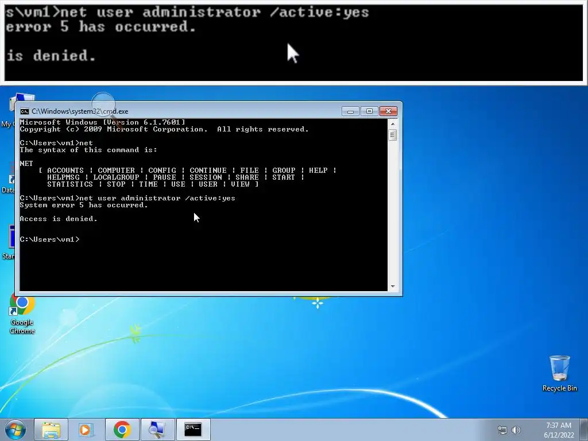The width and height of the screenshot is (588, 441).
Task: Launch Windows Media Player from taskbar
Action: 86,430
